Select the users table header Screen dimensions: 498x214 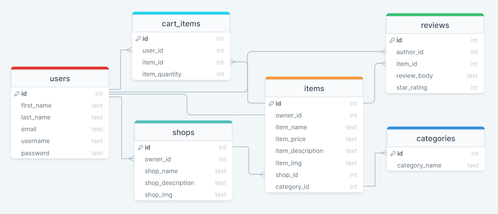point(60,79)
